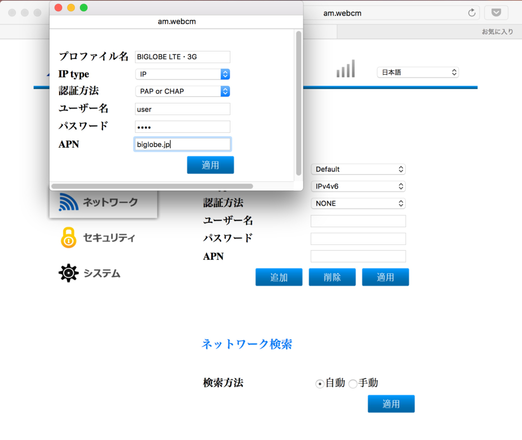Open the システム gear icon in sidebar
The height and width of the screenshot is (440, 522).
pyautogui.click(x=69, y=273)
